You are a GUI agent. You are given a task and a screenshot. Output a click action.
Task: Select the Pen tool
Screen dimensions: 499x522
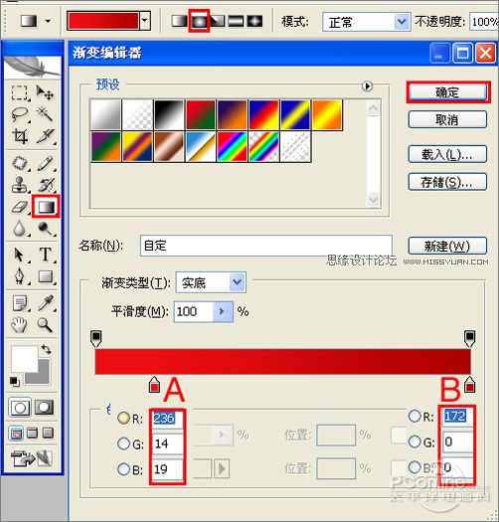coord(19,276)
